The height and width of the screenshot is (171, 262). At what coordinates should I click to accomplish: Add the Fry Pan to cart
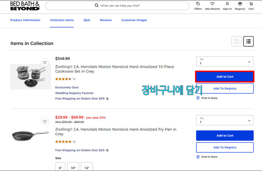225,136
